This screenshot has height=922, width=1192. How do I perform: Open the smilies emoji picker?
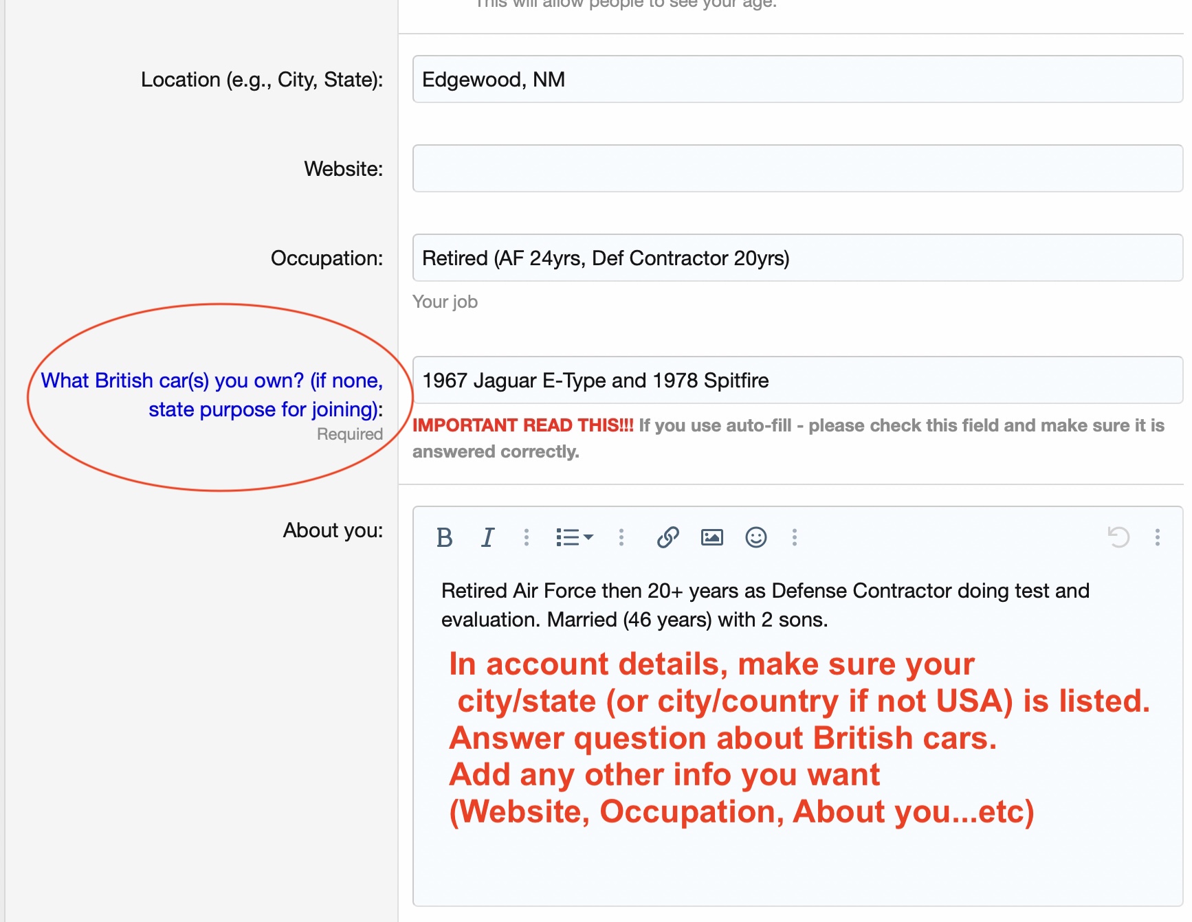click(x=755, y=537)
